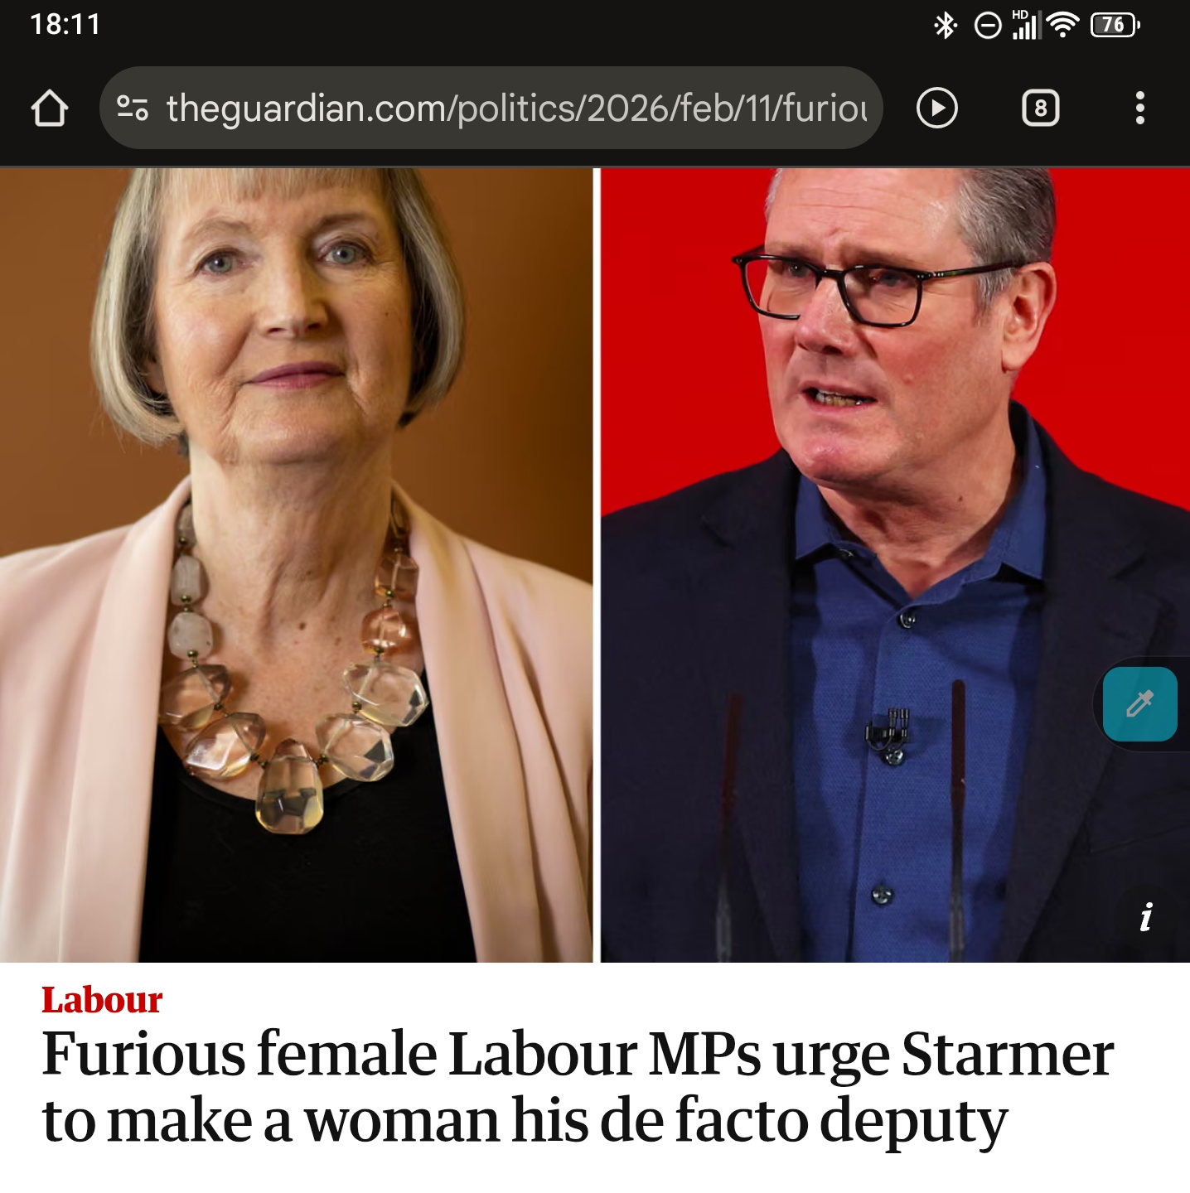The width and height of the screenshot is (1190, 1193).
Task: Open Chrome's three-dot overflow menu
Action: click(1140, 109)
